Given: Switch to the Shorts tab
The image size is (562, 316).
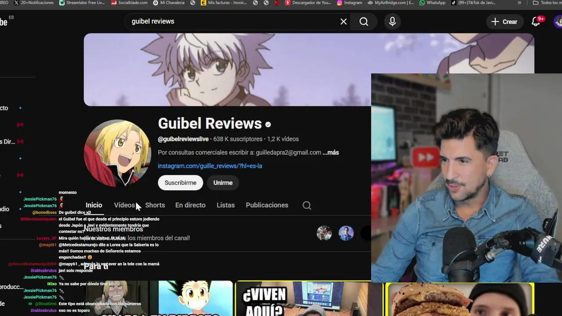Looking at the screenshot, I should click(155, 205).
